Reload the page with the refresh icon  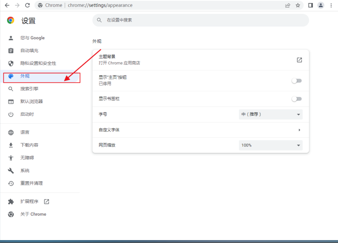(27, 5)
